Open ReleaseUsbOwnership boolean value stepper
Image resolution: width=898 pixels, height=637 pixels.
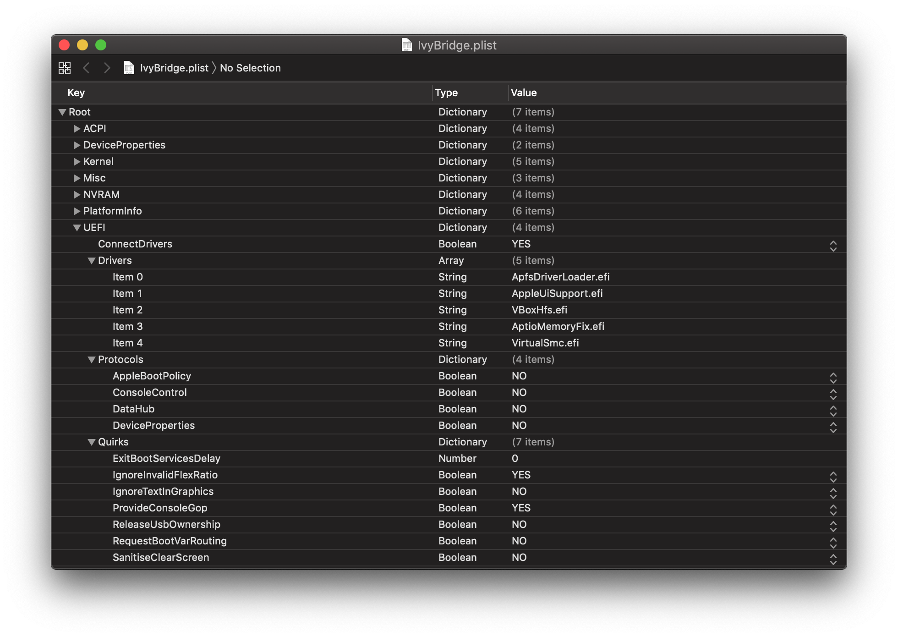pyautogui.click(x=833, y=527)
